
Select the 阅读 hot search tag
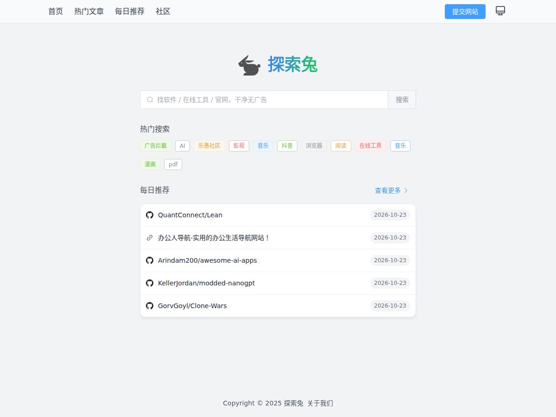[341, 145]
